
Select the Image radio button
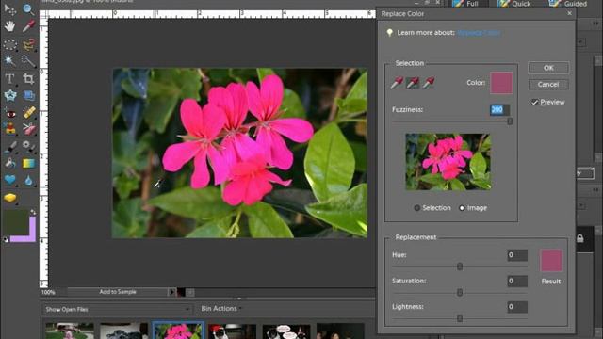tap(462, 208)
